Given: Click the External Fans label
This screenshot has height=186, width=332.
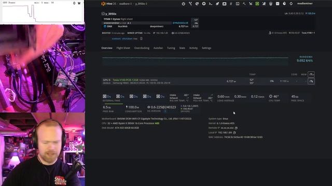Looking at the screenshot, I should coord(112,101).
